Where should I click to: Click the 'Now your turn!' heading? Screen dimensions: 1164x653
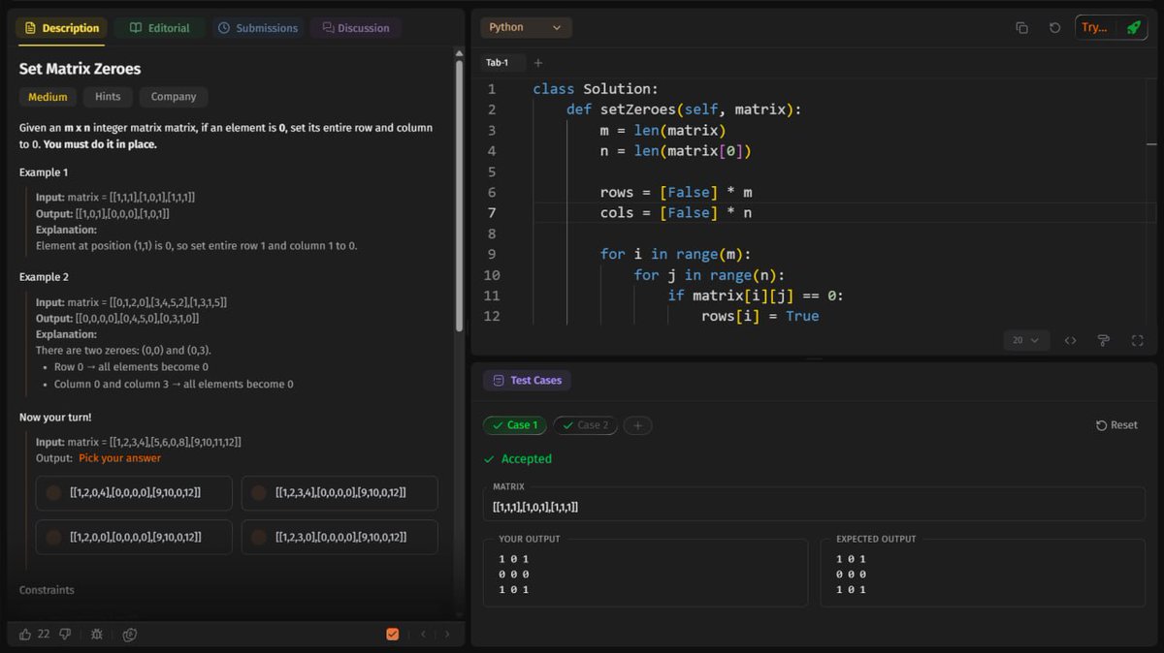coord(55,418)
